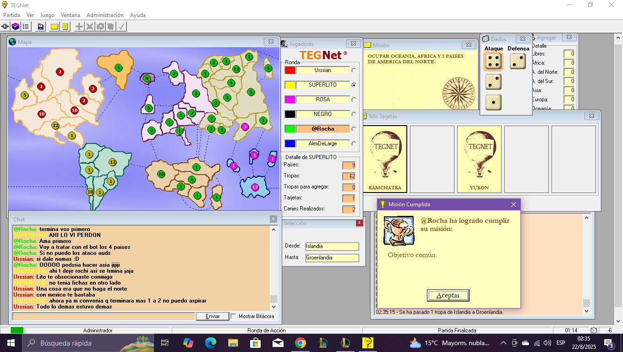Screen dimensions: 623x352
Task: Click the defense die in Dados window
Action: click(518, 61)
